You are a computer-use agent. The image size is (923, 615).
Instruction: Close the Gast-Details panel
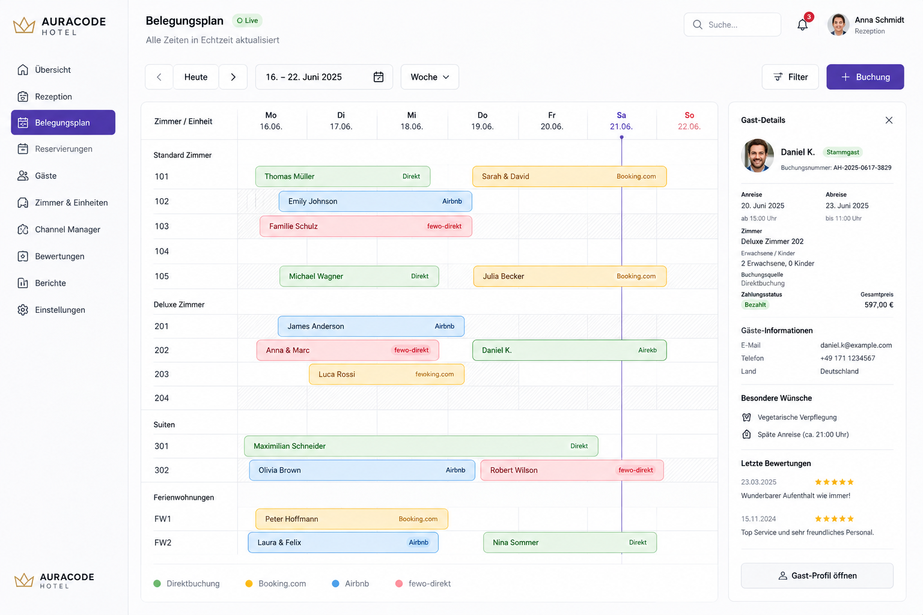point(889,120)
